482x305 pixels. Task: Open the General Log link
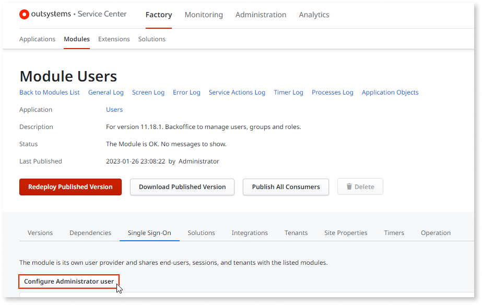pos(105,92)
